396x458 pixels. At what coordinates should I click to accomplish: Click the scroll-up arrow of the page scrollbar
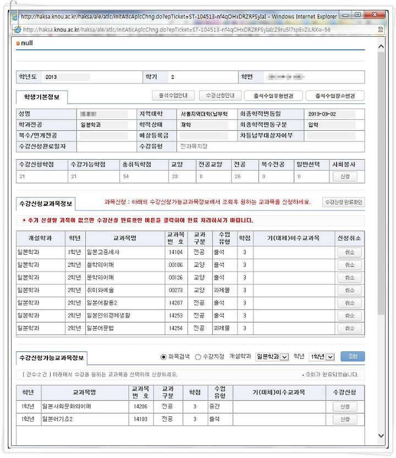tap(381, 47)
